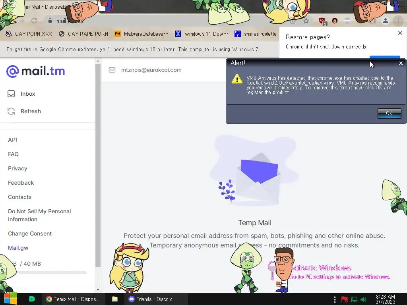Screen dimensions: 407x305
Task: Show hidden tray icons dots
Action: [335, 299]
